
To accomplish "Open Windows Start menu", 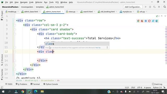I will [3, 92].
